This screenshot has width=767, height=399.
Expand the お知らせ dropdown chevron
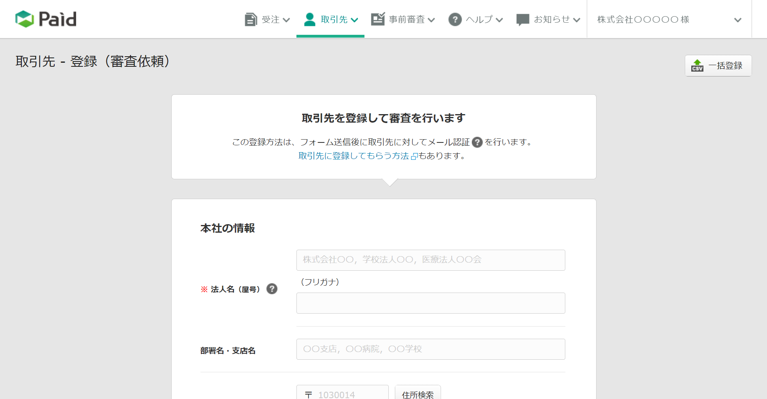click(577, 20)
